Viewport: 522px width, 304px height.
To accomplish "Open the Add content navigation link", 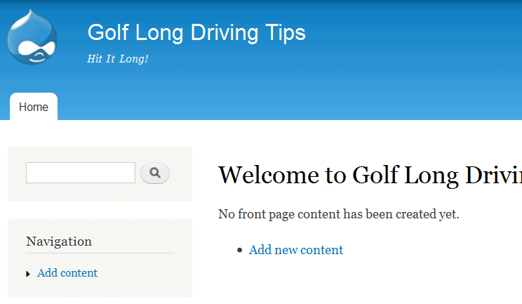I will pyautogui.click(x=67, y=273).
